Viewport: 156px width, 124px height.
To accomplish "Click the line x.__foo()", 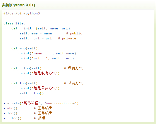I will [x=13, y=118].
